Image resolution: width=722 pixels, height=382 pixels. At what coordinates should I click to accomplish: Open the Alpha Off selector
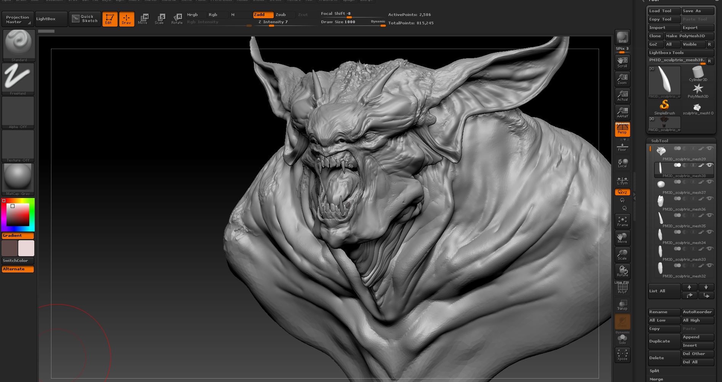pyautogui.click(x=18, y=113)
